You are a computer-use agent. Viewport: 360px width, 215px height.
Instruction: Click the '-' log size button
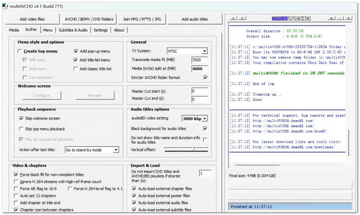click(340, 18)
